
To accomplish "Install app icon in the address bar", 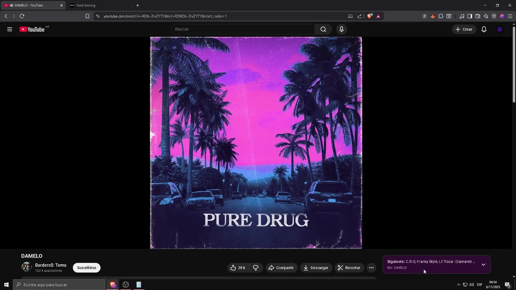I will coord(350,16).
